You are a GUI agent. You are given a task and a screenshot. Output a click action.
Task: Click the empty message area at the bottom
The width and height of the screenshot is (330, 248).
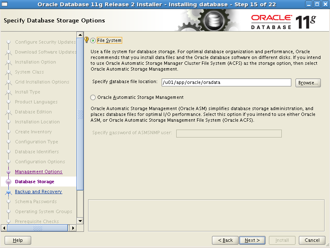click(206, 216)
